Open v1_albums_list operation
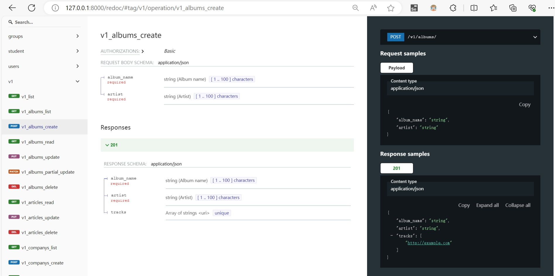Viewport: 555px width, 276px height. pyautogui.click(x=44, y=112)
